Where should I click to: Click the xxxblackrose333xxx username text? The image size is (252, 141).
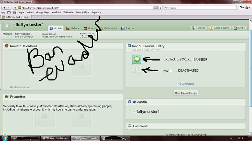(178, 59)
